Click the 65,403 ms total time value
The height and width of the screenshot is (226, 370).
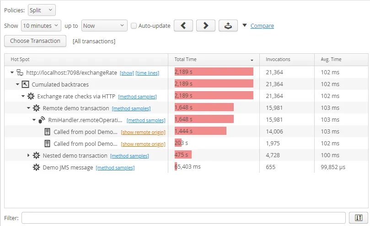point(188,166)
